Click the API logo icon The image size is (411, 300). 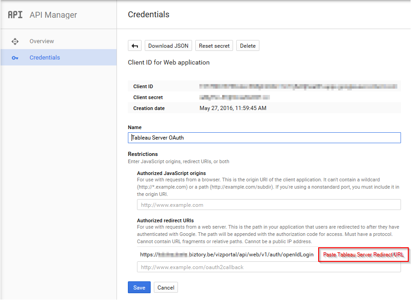click(x=15, y=15)
